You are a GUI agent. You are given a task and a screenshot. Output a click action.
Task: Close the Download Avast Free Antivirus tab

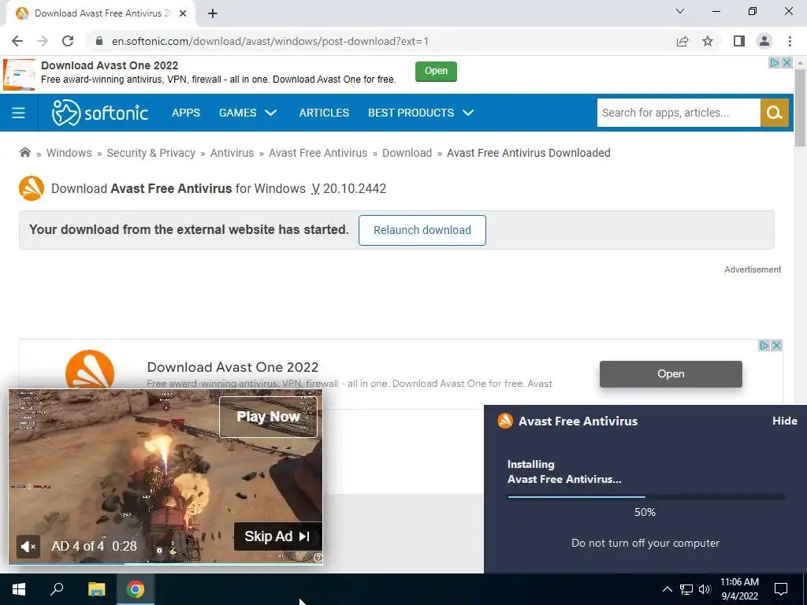(x=183, y=13)
